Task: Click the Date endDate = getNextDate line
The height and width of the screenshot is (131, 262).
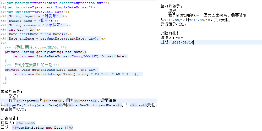Action: [53, 39]
